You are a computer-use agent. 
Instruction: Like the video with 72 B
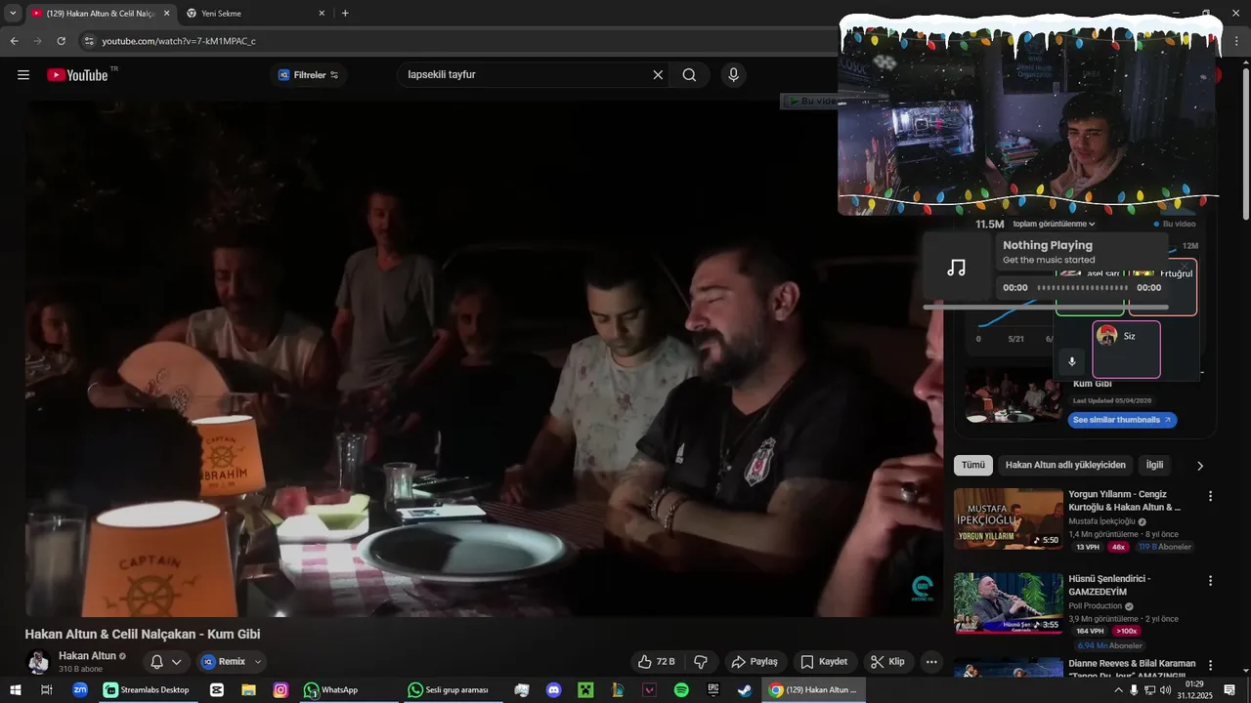coord(656,662)
